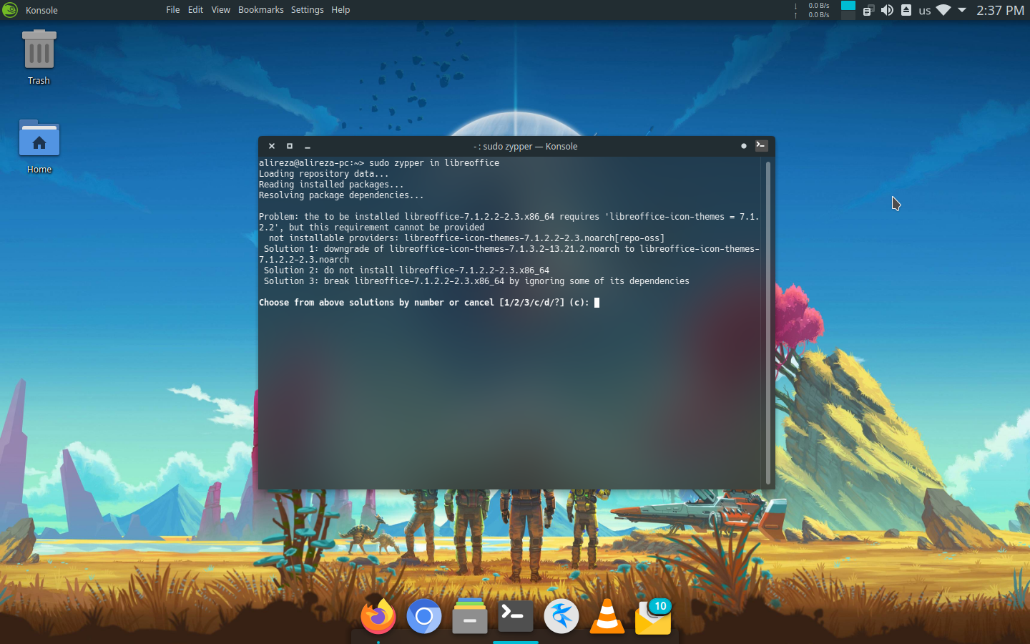Open the Settings menu
This screenshot has height=644, width=1030.
307,10
